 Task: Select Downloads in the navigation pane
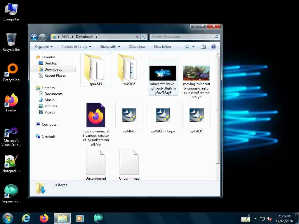[x=53, y=69]
